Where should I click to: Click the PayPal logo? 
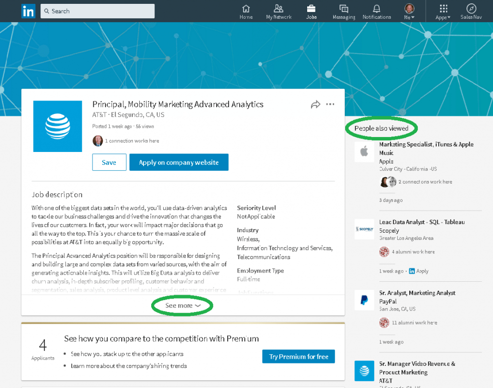click(x=364, y=300)
